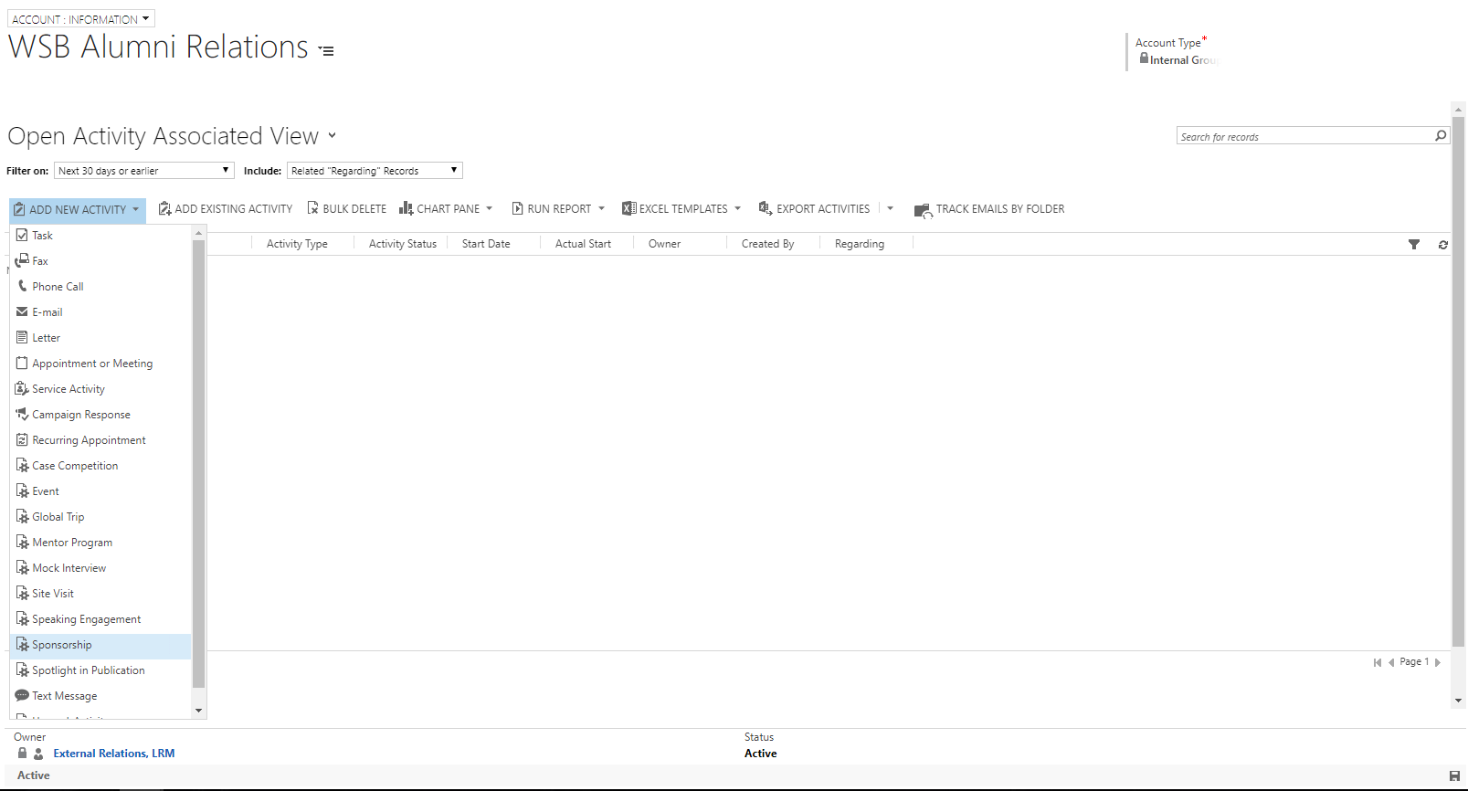Click the search magnifier icon
1468x791 pixels.
pyautogui.click(x=1441, y=136)
